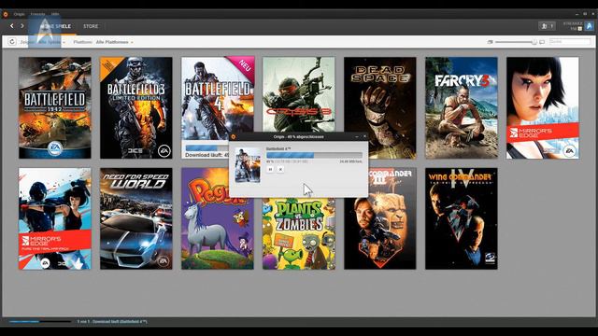Select the Wing Commander IV tile
Viewport: 598px width, 336px height.
(462, 218)
